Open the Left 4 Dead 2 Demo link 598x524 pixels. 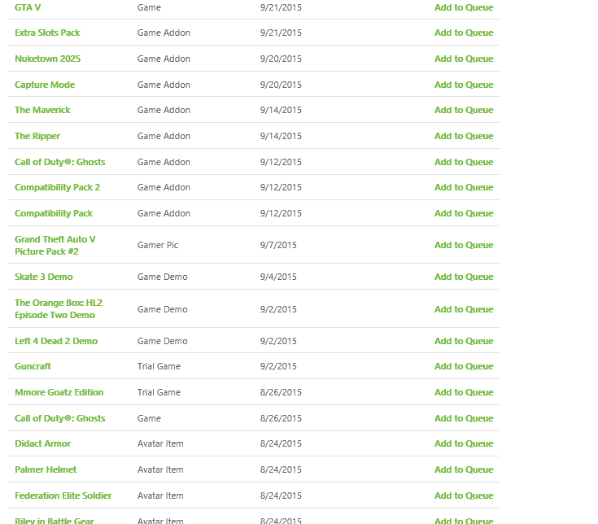coord(56,341)
